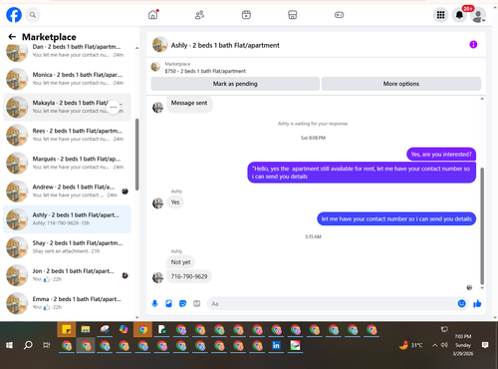Click the 'let me have your contact number' message
The height and width of the screenshot is (369, 498).
pos(396,218)
